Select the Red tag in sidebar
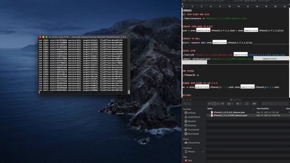This screenshot has width=290, height=163. 188,160
